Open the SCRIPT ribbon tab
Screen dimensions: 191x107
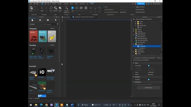pyautogui.click(x=92, y=4)
